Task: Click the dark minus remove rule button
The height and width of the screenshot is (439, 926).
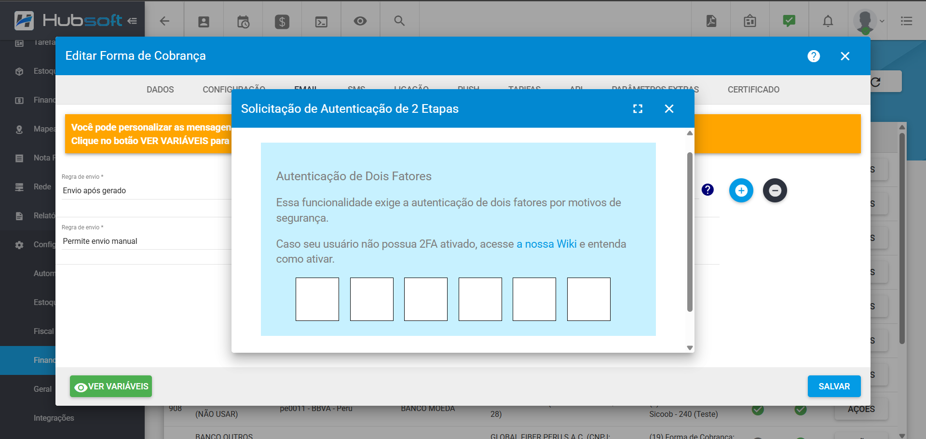Action: pos(775,190)
